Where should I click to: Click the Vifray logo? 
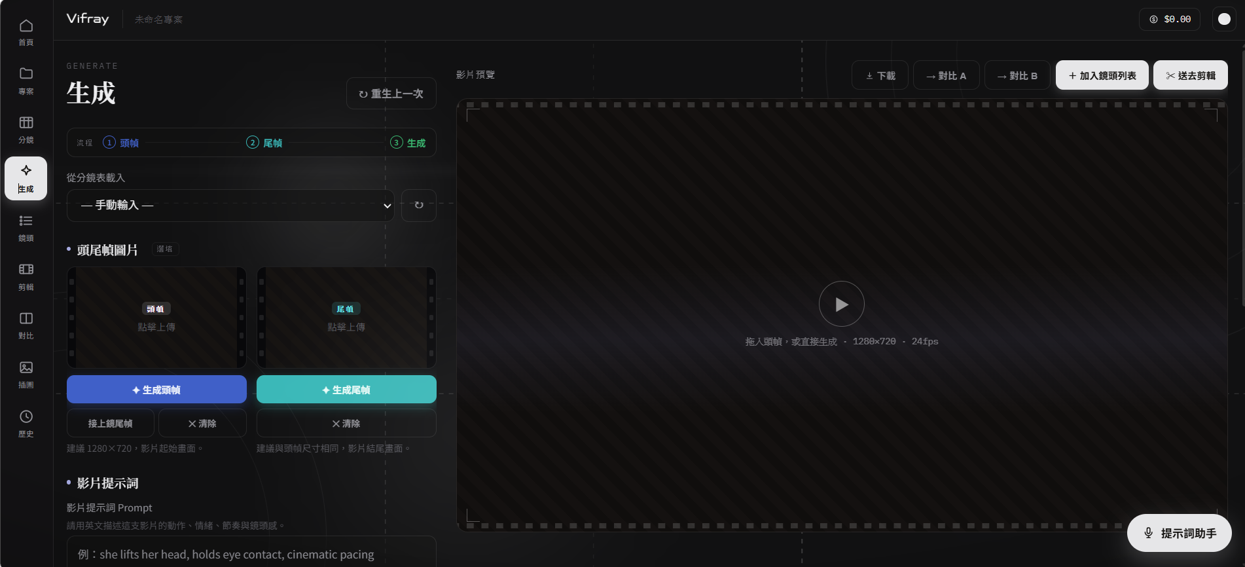(x=88, y=19)
